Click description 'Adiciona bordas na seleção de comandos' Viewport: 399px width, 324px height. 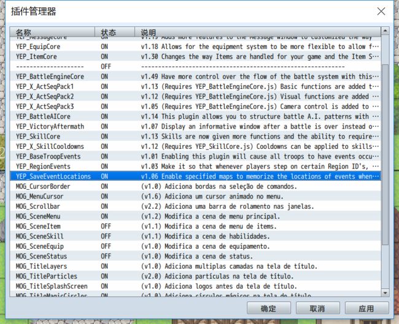click(219, 186)
